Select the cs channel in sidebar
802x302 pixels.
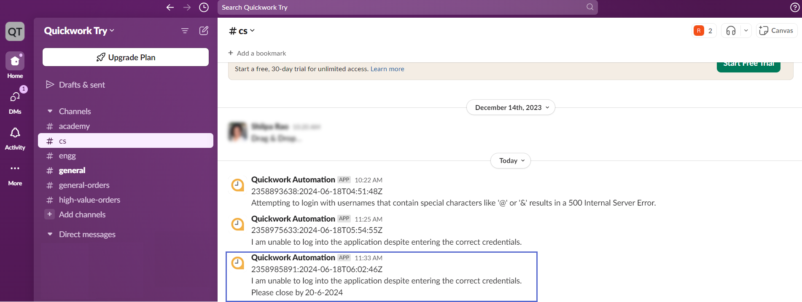coord(126,141)
